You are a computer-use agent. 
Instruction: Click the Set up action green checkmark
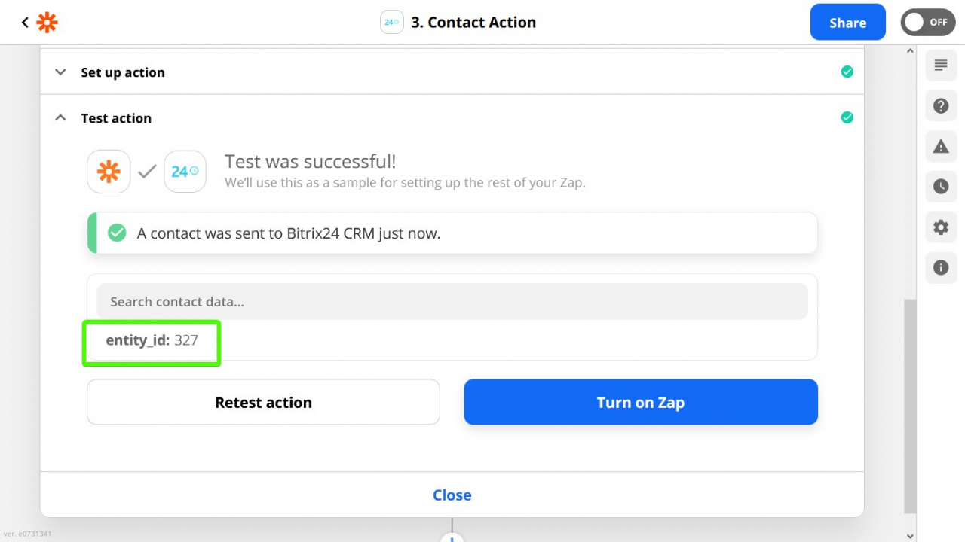(x=847, y=72)
